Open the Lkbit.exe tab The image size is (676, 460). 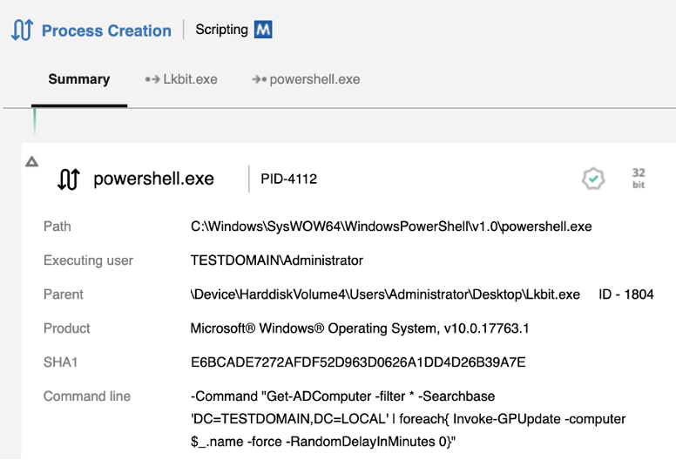click(181, 79)
